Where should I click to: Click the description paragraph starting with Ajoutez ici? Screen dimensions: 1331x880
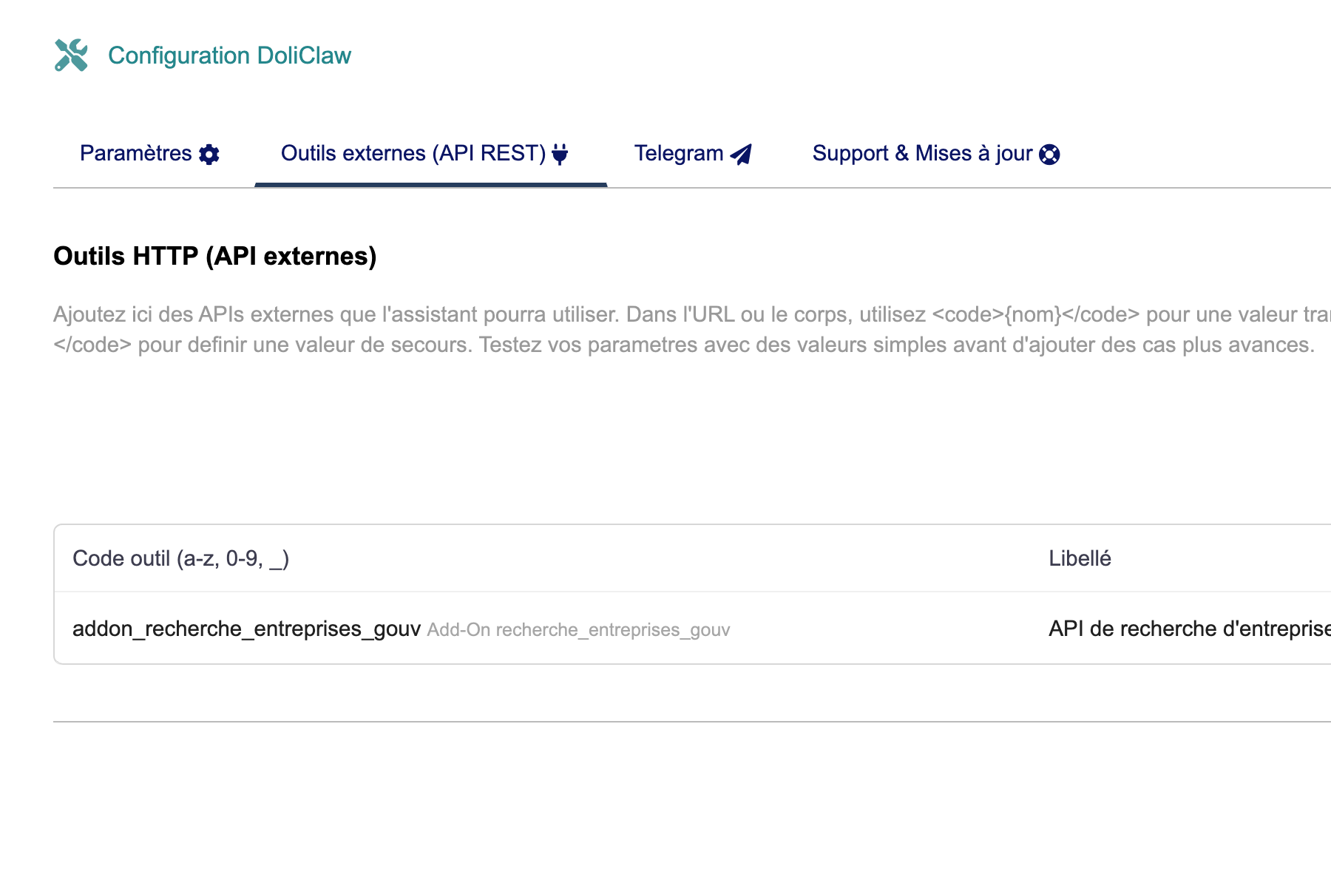click(x=691, y=330)
